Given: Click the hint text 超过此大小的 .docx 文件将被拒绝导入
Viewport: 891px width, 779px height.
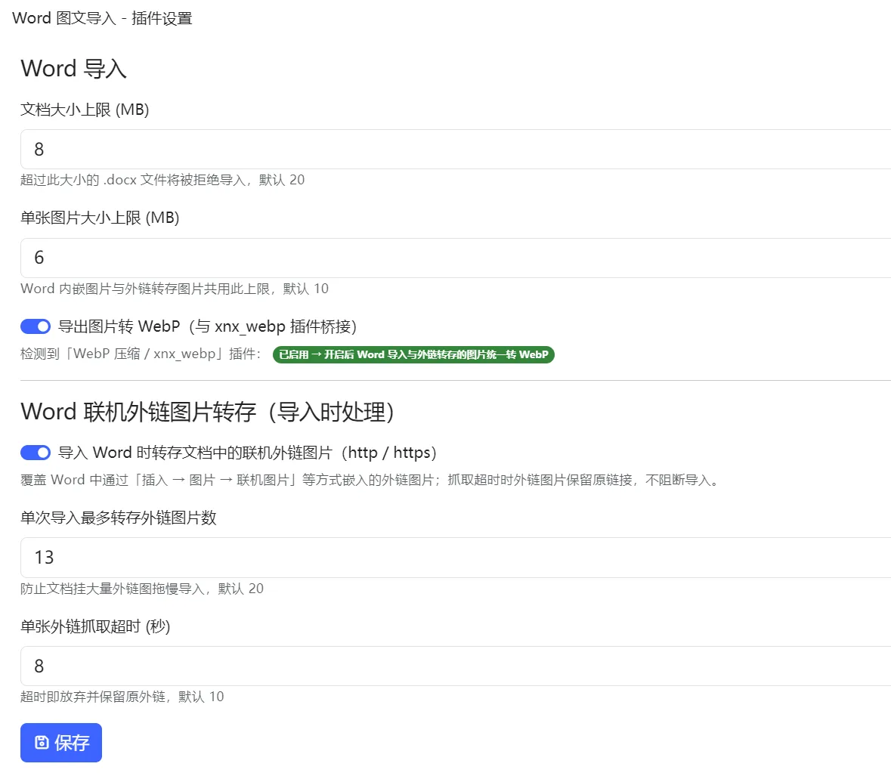Looking at the screenshot, I should 162,180.
